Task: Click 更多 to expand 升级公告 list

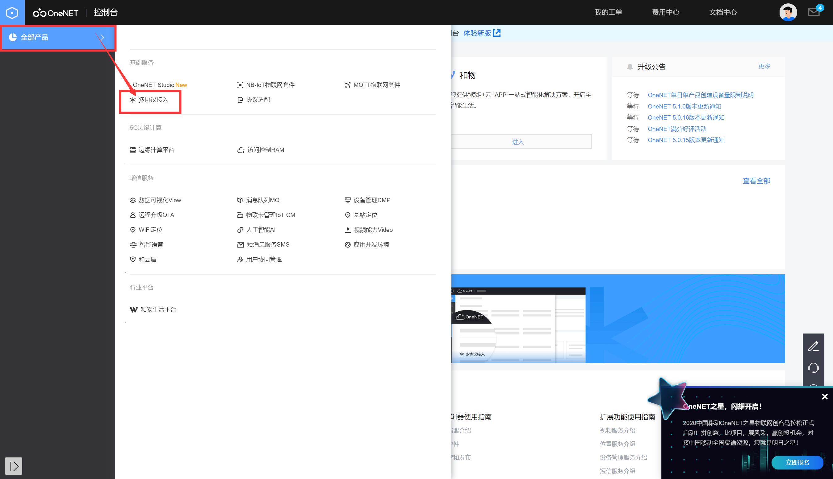Action: click(x=764, y=67)
